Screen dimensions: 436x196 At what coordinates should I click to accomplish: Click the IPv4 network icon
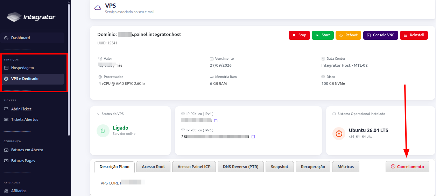183,114
